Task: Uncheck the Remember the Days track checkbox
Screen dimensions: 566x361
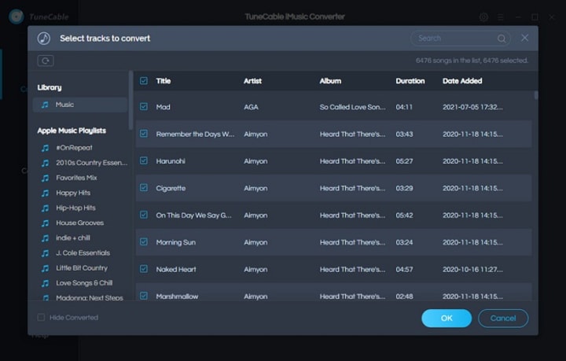Action: pyautogui.click(x=144, y=134)
